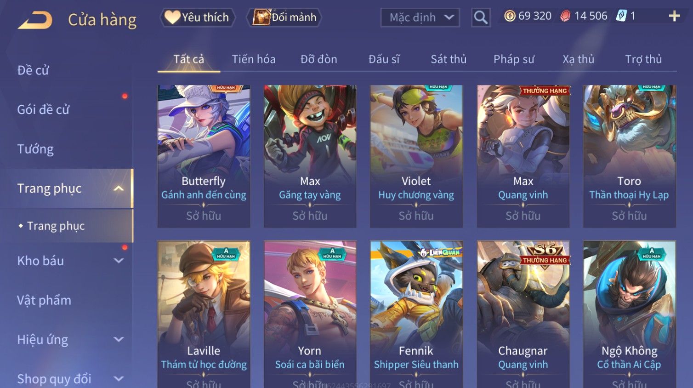
Task: Expand the Shop quy đổi section
Action: (119, 379)
